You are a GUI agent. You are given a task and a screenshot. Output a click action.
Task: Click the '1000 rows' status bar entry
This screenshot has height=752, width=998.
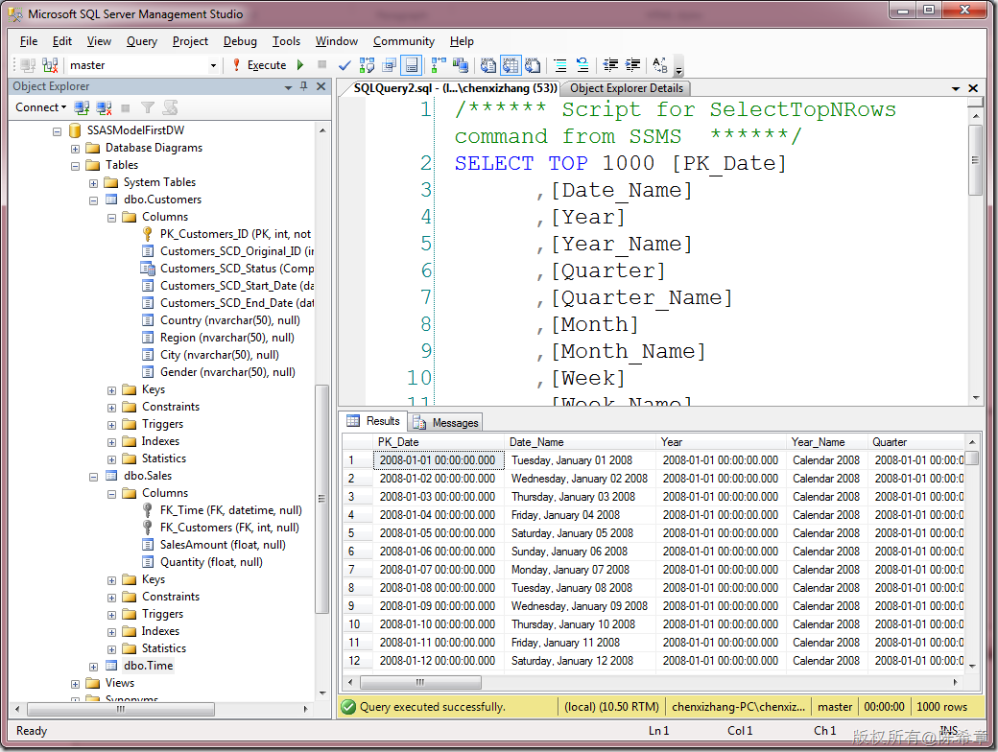[x=941, y=707]
